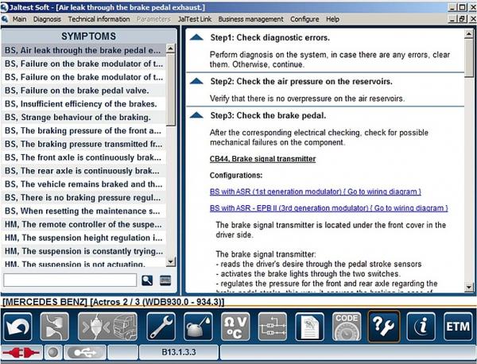Open the information i icon
Viewport: 477px width, 364px height.
421,327
